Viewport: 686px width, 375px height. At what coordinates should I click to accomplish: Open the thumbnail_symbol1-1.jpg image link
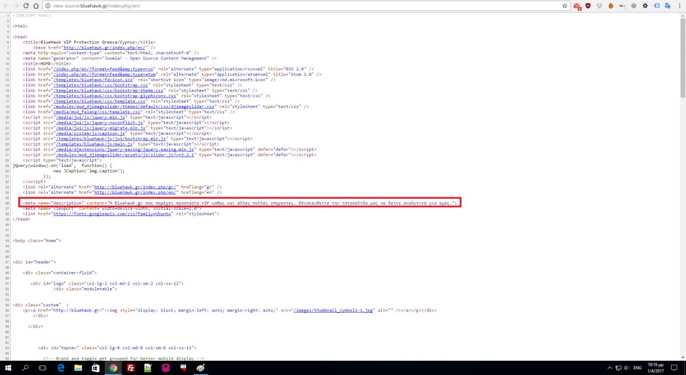[x=334, y=310]
